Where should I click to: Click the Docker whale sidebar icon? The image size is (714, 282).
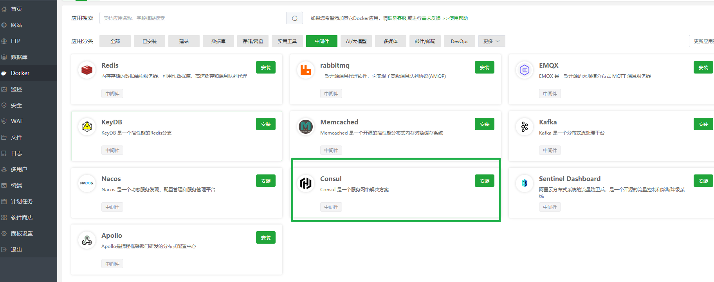[x=4, y=73]
